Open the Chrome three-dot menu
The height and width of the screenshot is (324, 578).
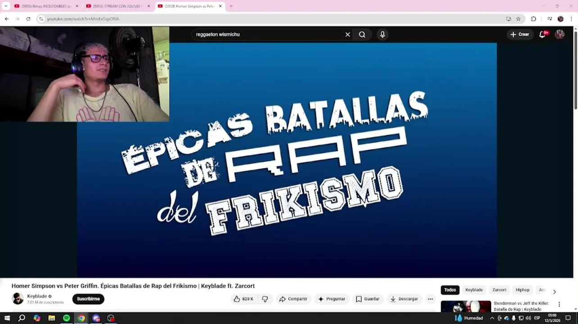pos(572,19)
